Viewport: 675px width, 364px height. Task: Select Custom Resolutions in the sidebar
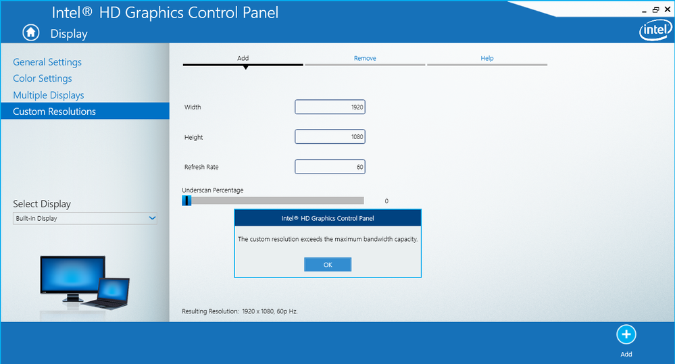55,111
